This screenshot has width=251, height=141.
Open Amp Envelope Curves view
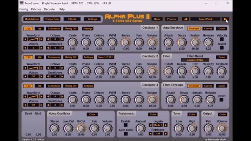[x=208, y=29]
